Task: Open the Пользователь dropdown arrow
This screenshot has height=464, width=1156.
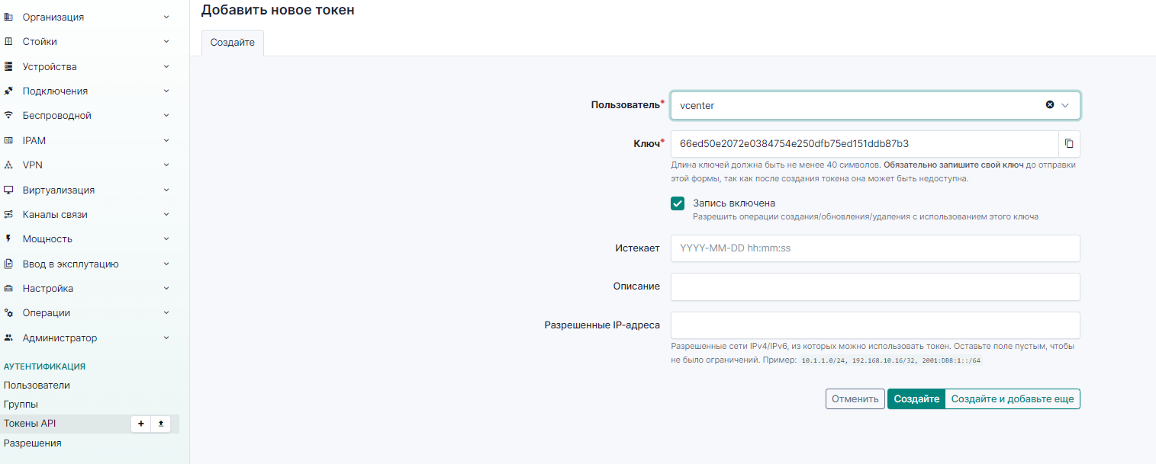Action: coord(1066,105)
